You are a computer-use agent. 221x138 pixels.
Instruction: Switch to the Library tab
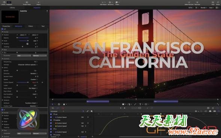tap(12, 7)
